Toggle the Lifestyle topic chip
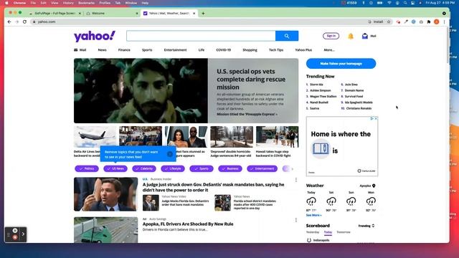 (173, 169)
